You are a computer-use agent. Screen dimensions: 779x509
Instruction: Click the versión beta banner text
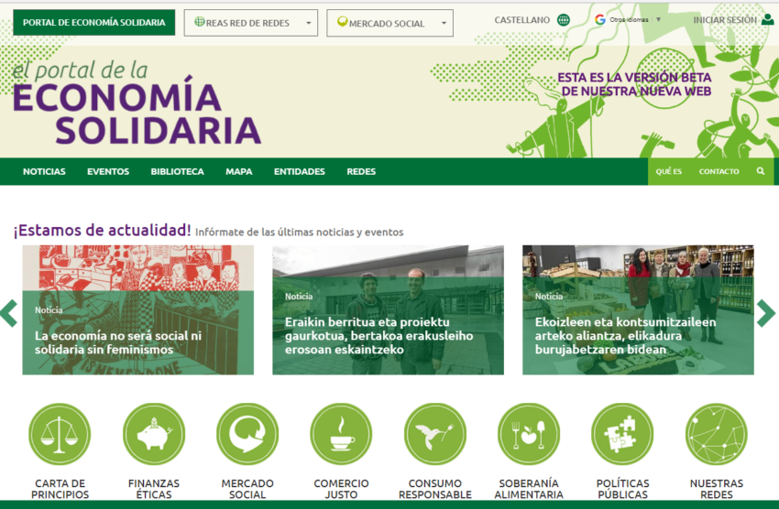pyautogui.click(x=634, y=84)
